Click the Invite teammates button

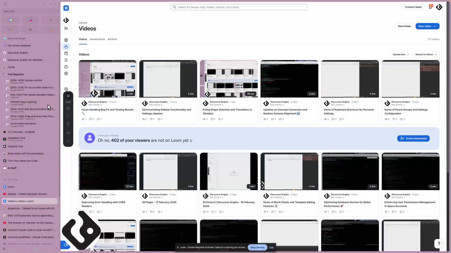point(413,138)
